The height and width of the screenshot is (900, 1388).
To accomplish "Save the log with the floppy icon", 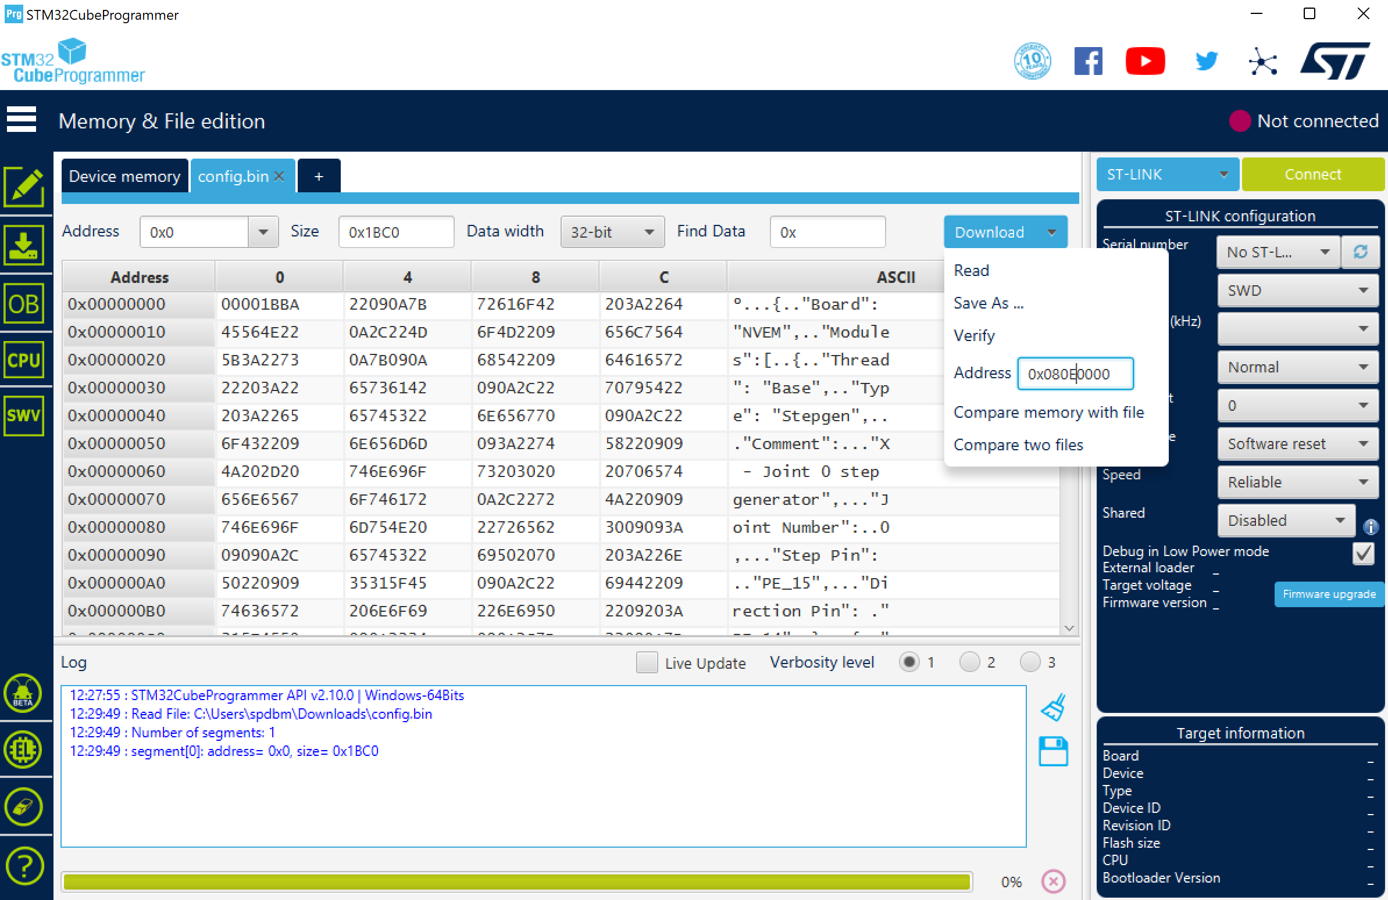I will [x=1053, y=751].
